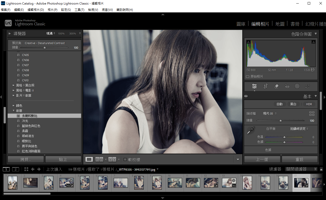Image resolution: width=326 pixels, height=200 pixels.
Task: Open the Masking tool
Action: point(297,86)
